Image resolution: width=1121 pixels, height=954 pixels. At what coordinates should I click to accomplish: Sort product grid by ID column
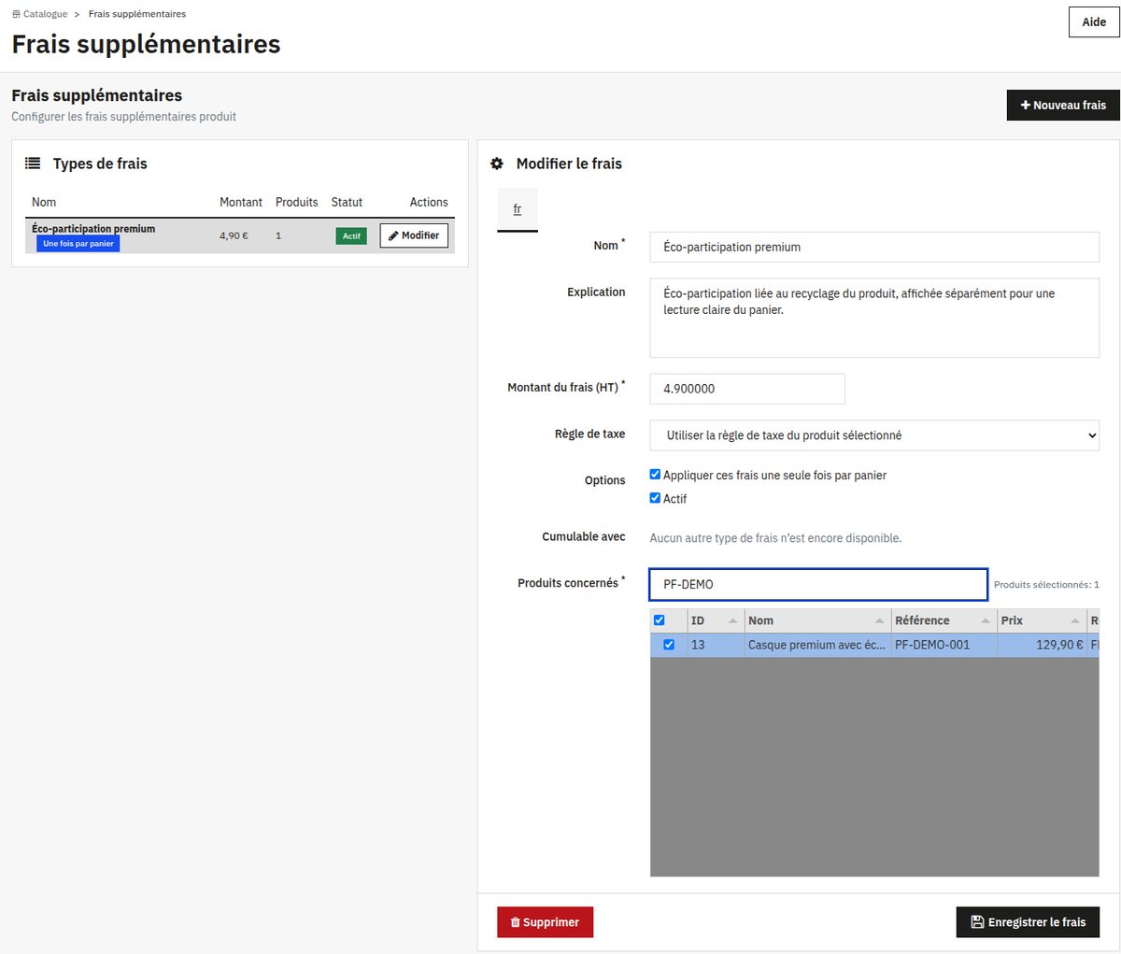pos(715,620)
